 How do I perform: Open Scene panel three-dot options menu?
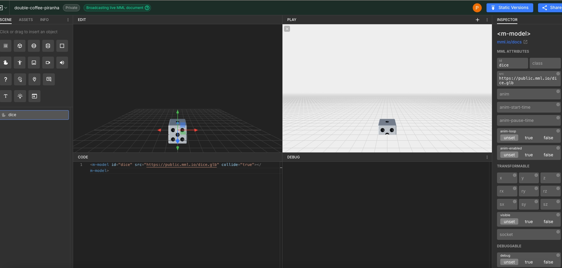pos(68,20)
